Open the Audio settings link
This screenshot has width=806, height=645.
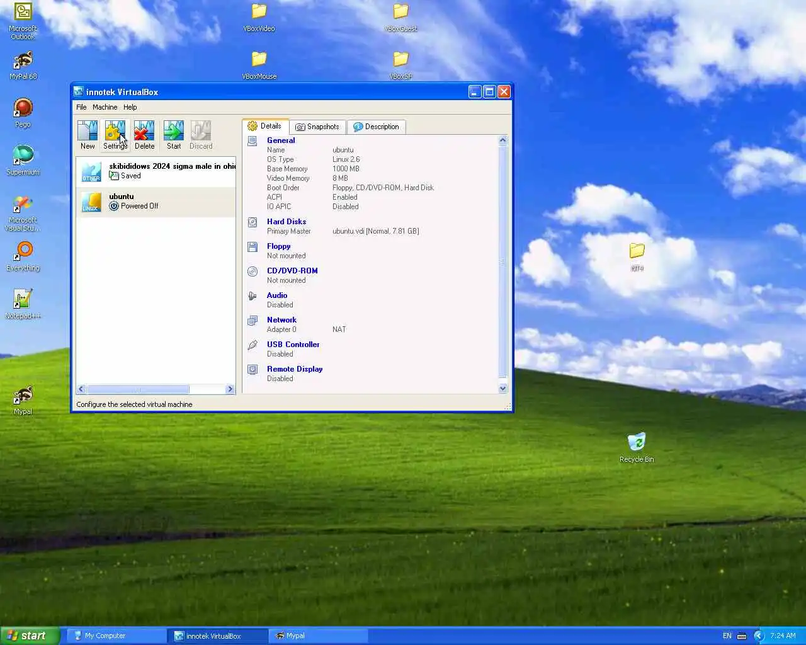click(277, 295)
